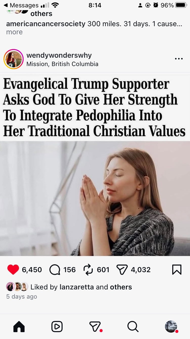Open the Reels tab
This screenshot has width=190, height=339.
point(57,327)
